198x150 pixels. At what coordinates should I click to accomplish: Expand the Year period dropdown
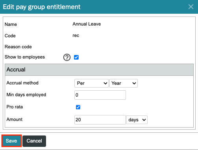pyautogui.click(x=123, y=83)
